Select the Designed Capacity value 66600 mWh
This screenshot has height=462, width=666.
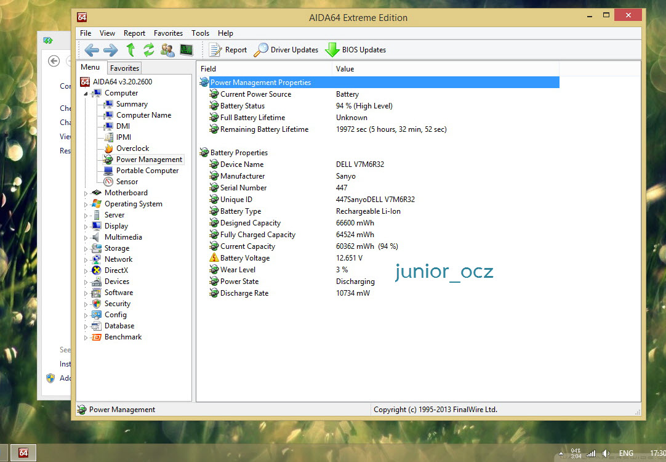tap(355, 223)
